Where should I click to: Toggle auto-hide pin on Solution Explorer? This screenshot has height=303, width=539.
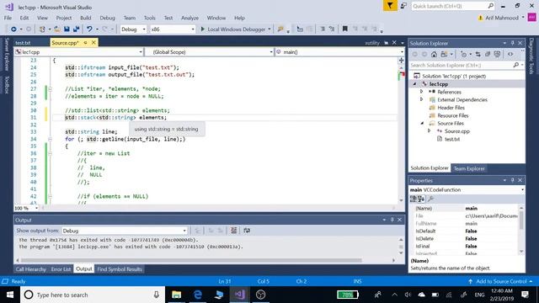coord(512,43)
